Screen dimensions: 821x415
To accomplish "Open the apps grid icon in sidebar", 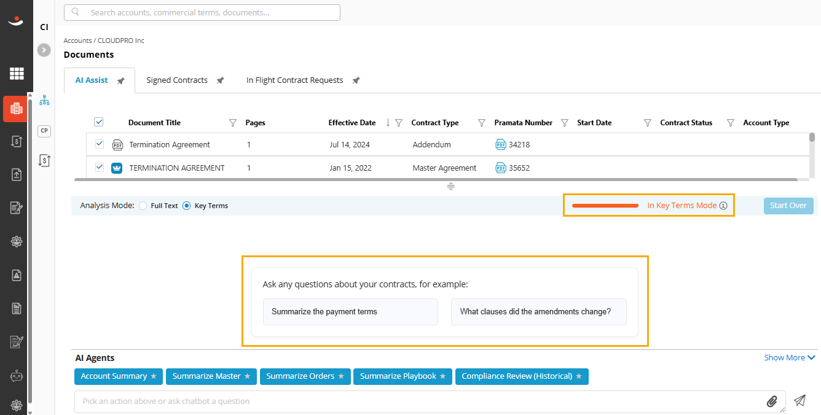I will click(17, 74).
